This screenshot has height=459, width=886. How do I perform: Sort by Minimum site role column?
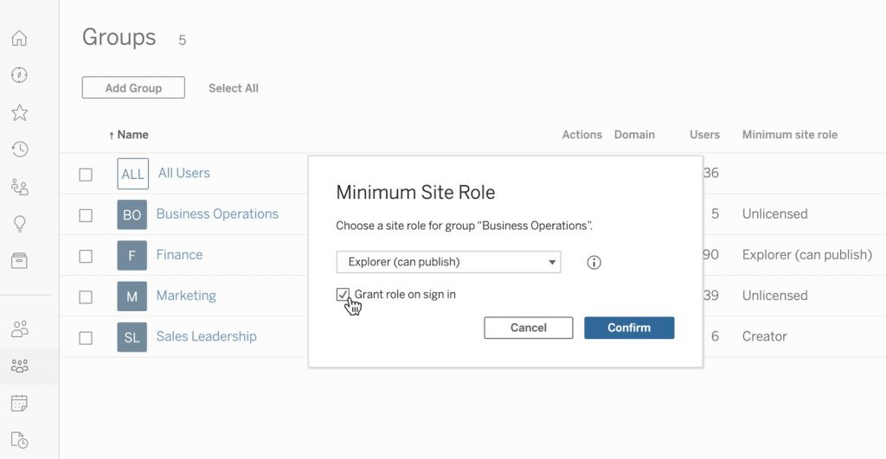(789, 135)
